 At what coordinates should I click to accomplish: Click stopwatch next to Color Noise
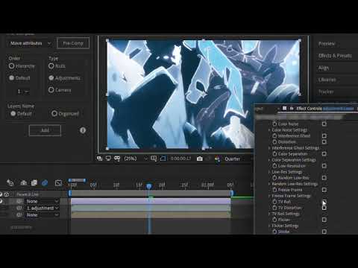(274, 124)
